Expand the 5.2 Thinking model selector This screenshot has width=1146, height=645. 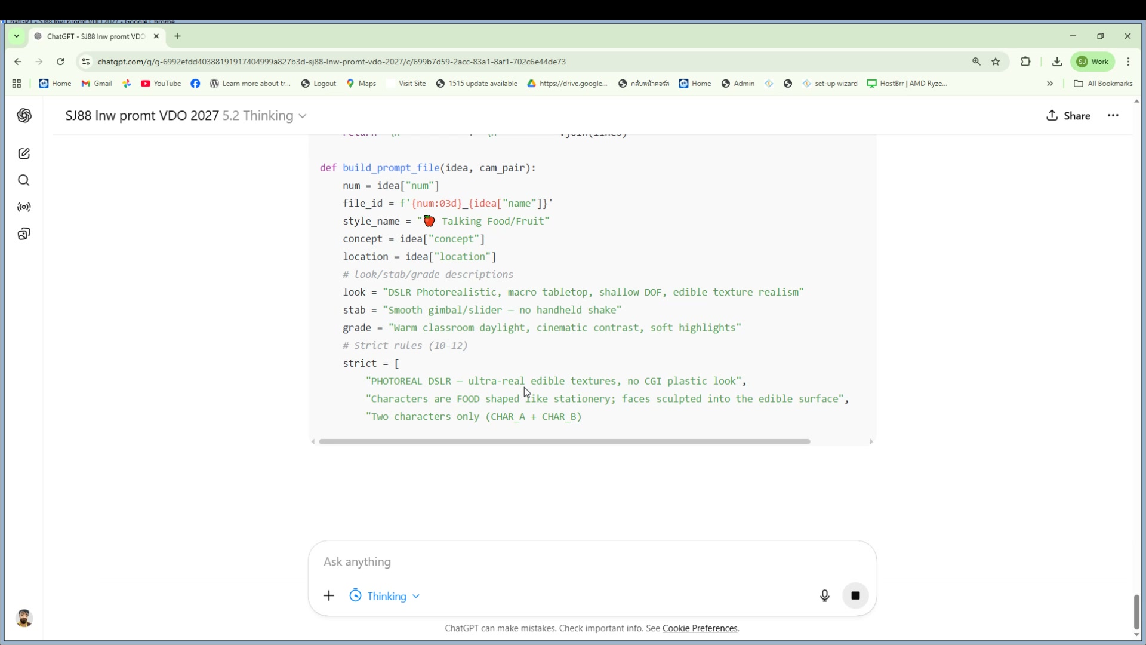coord(264,116)
